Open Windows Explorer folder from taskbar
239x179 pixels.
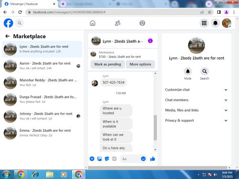point(50,174)
